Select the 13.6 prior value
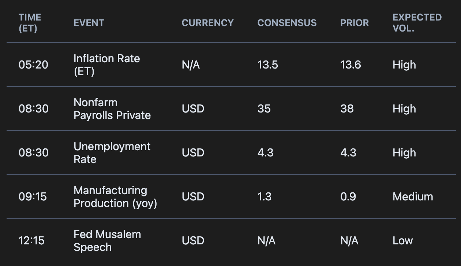The width and height of the screenshot is (461, 266). pyautogui.click(x=351, y=65)
